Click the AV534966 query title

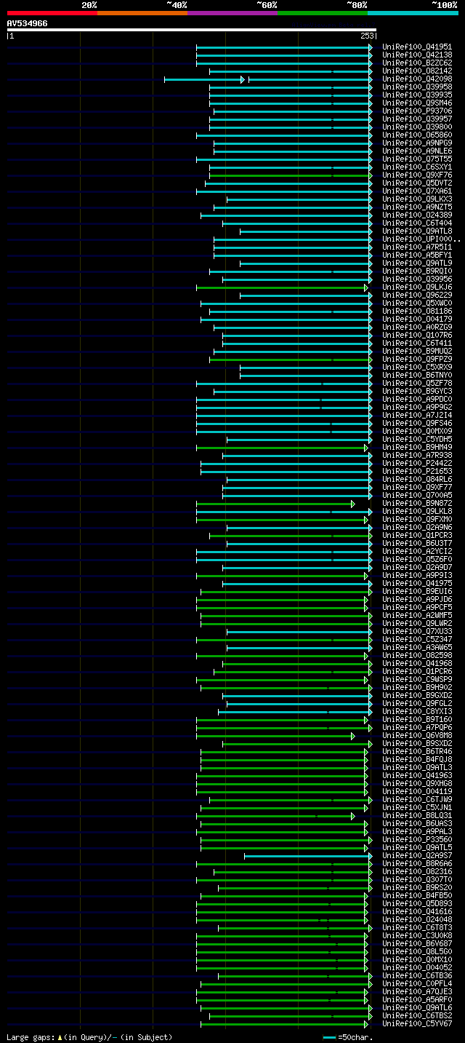[x=28, y=23]
